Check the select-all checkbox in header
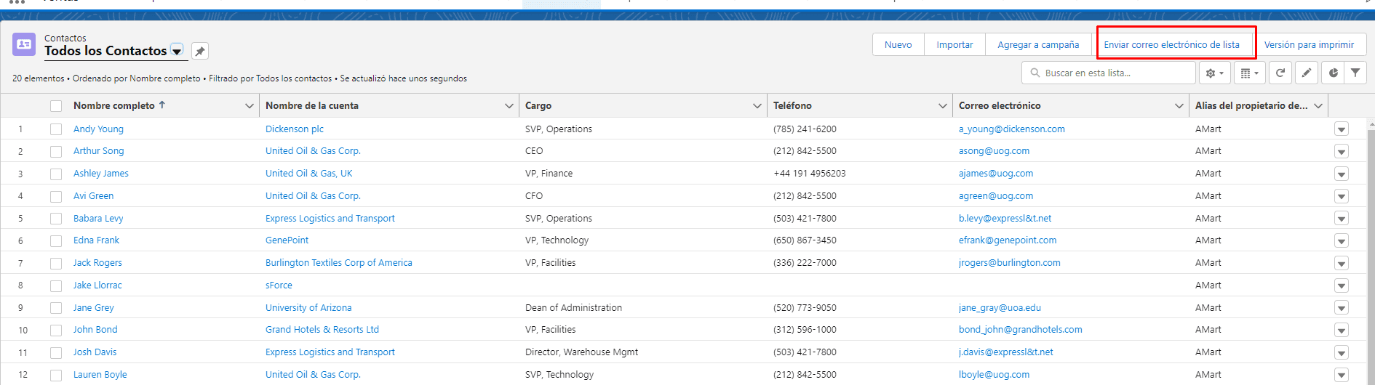Viewport: 1375px width, 385px height. (x=56, y=106)
